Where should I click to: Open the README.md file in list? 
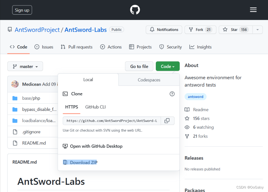(34, 143)
